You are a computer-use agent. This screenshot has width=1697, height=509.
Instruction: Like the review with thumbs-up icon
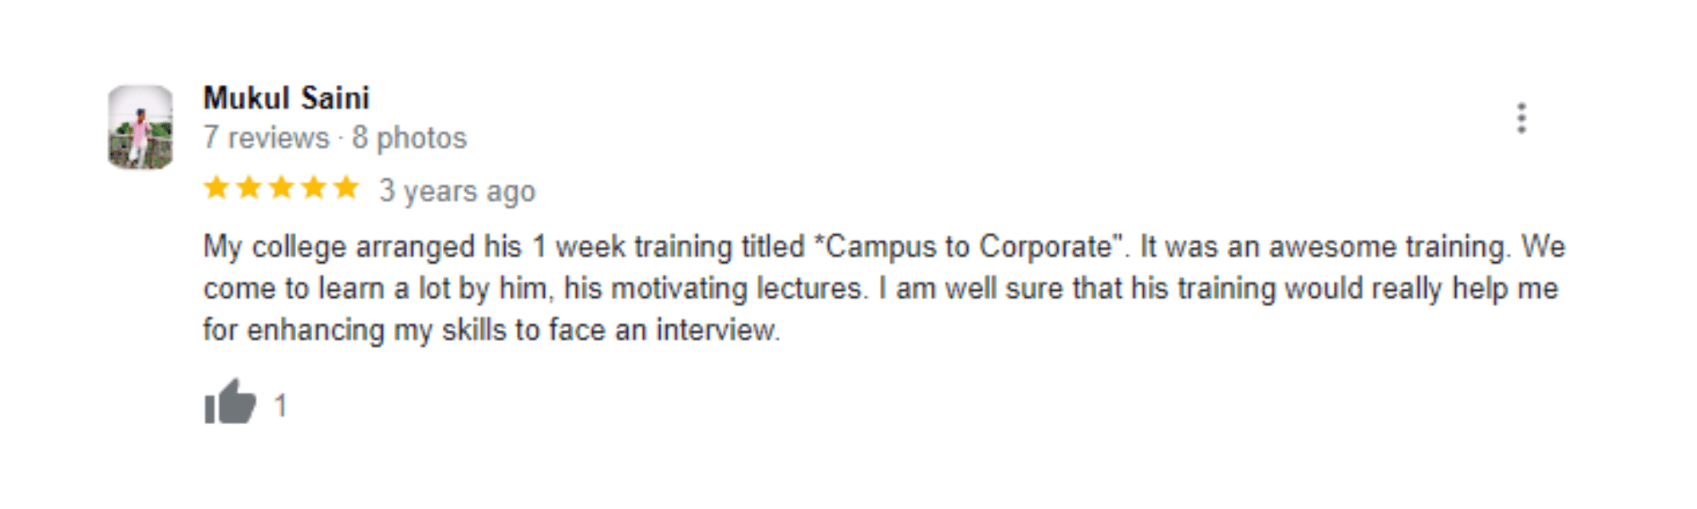pyautogui.click(x=230, y=402)
